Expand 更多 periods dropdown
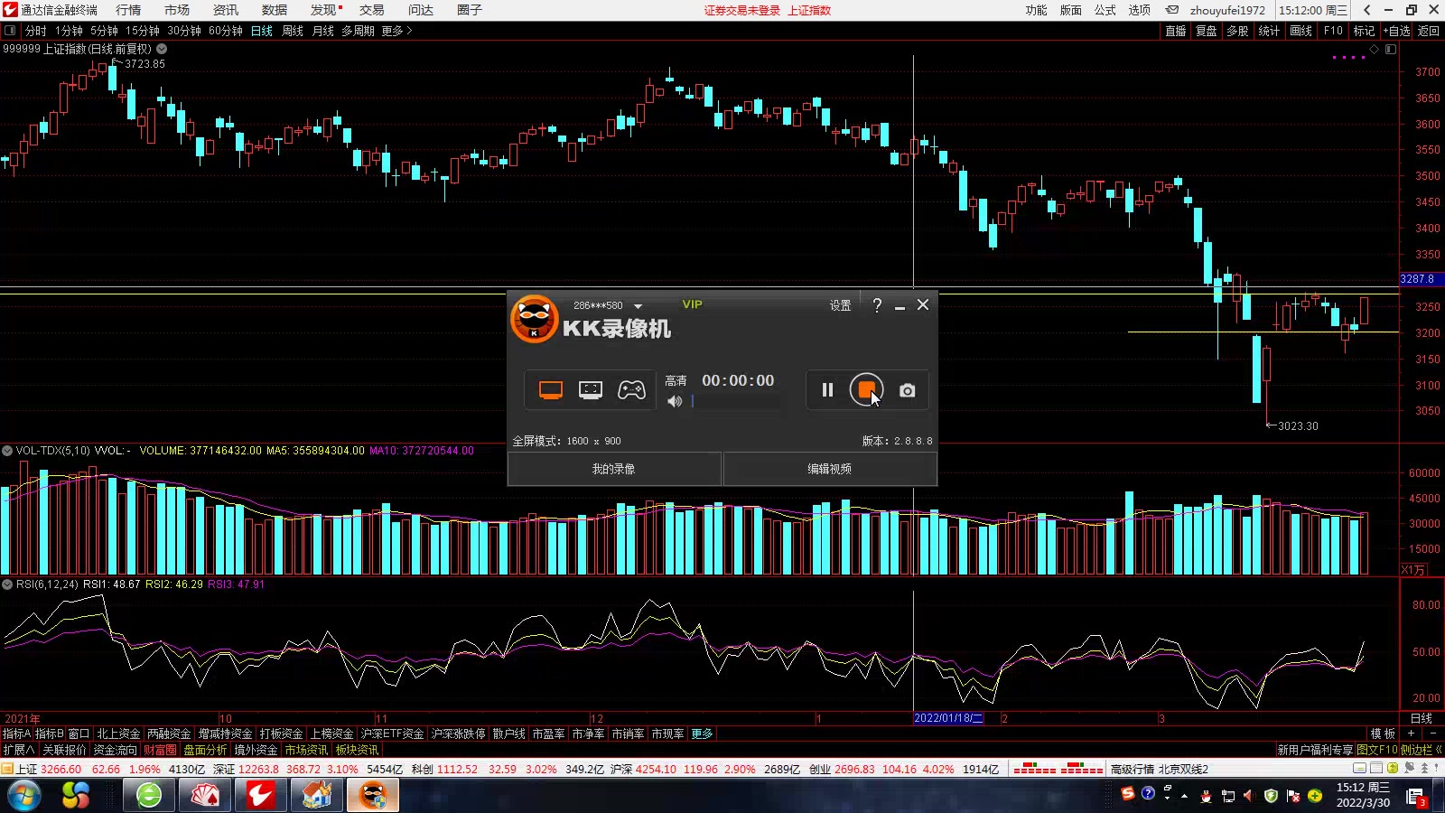1445x813 pixels. tap(396, 31)
